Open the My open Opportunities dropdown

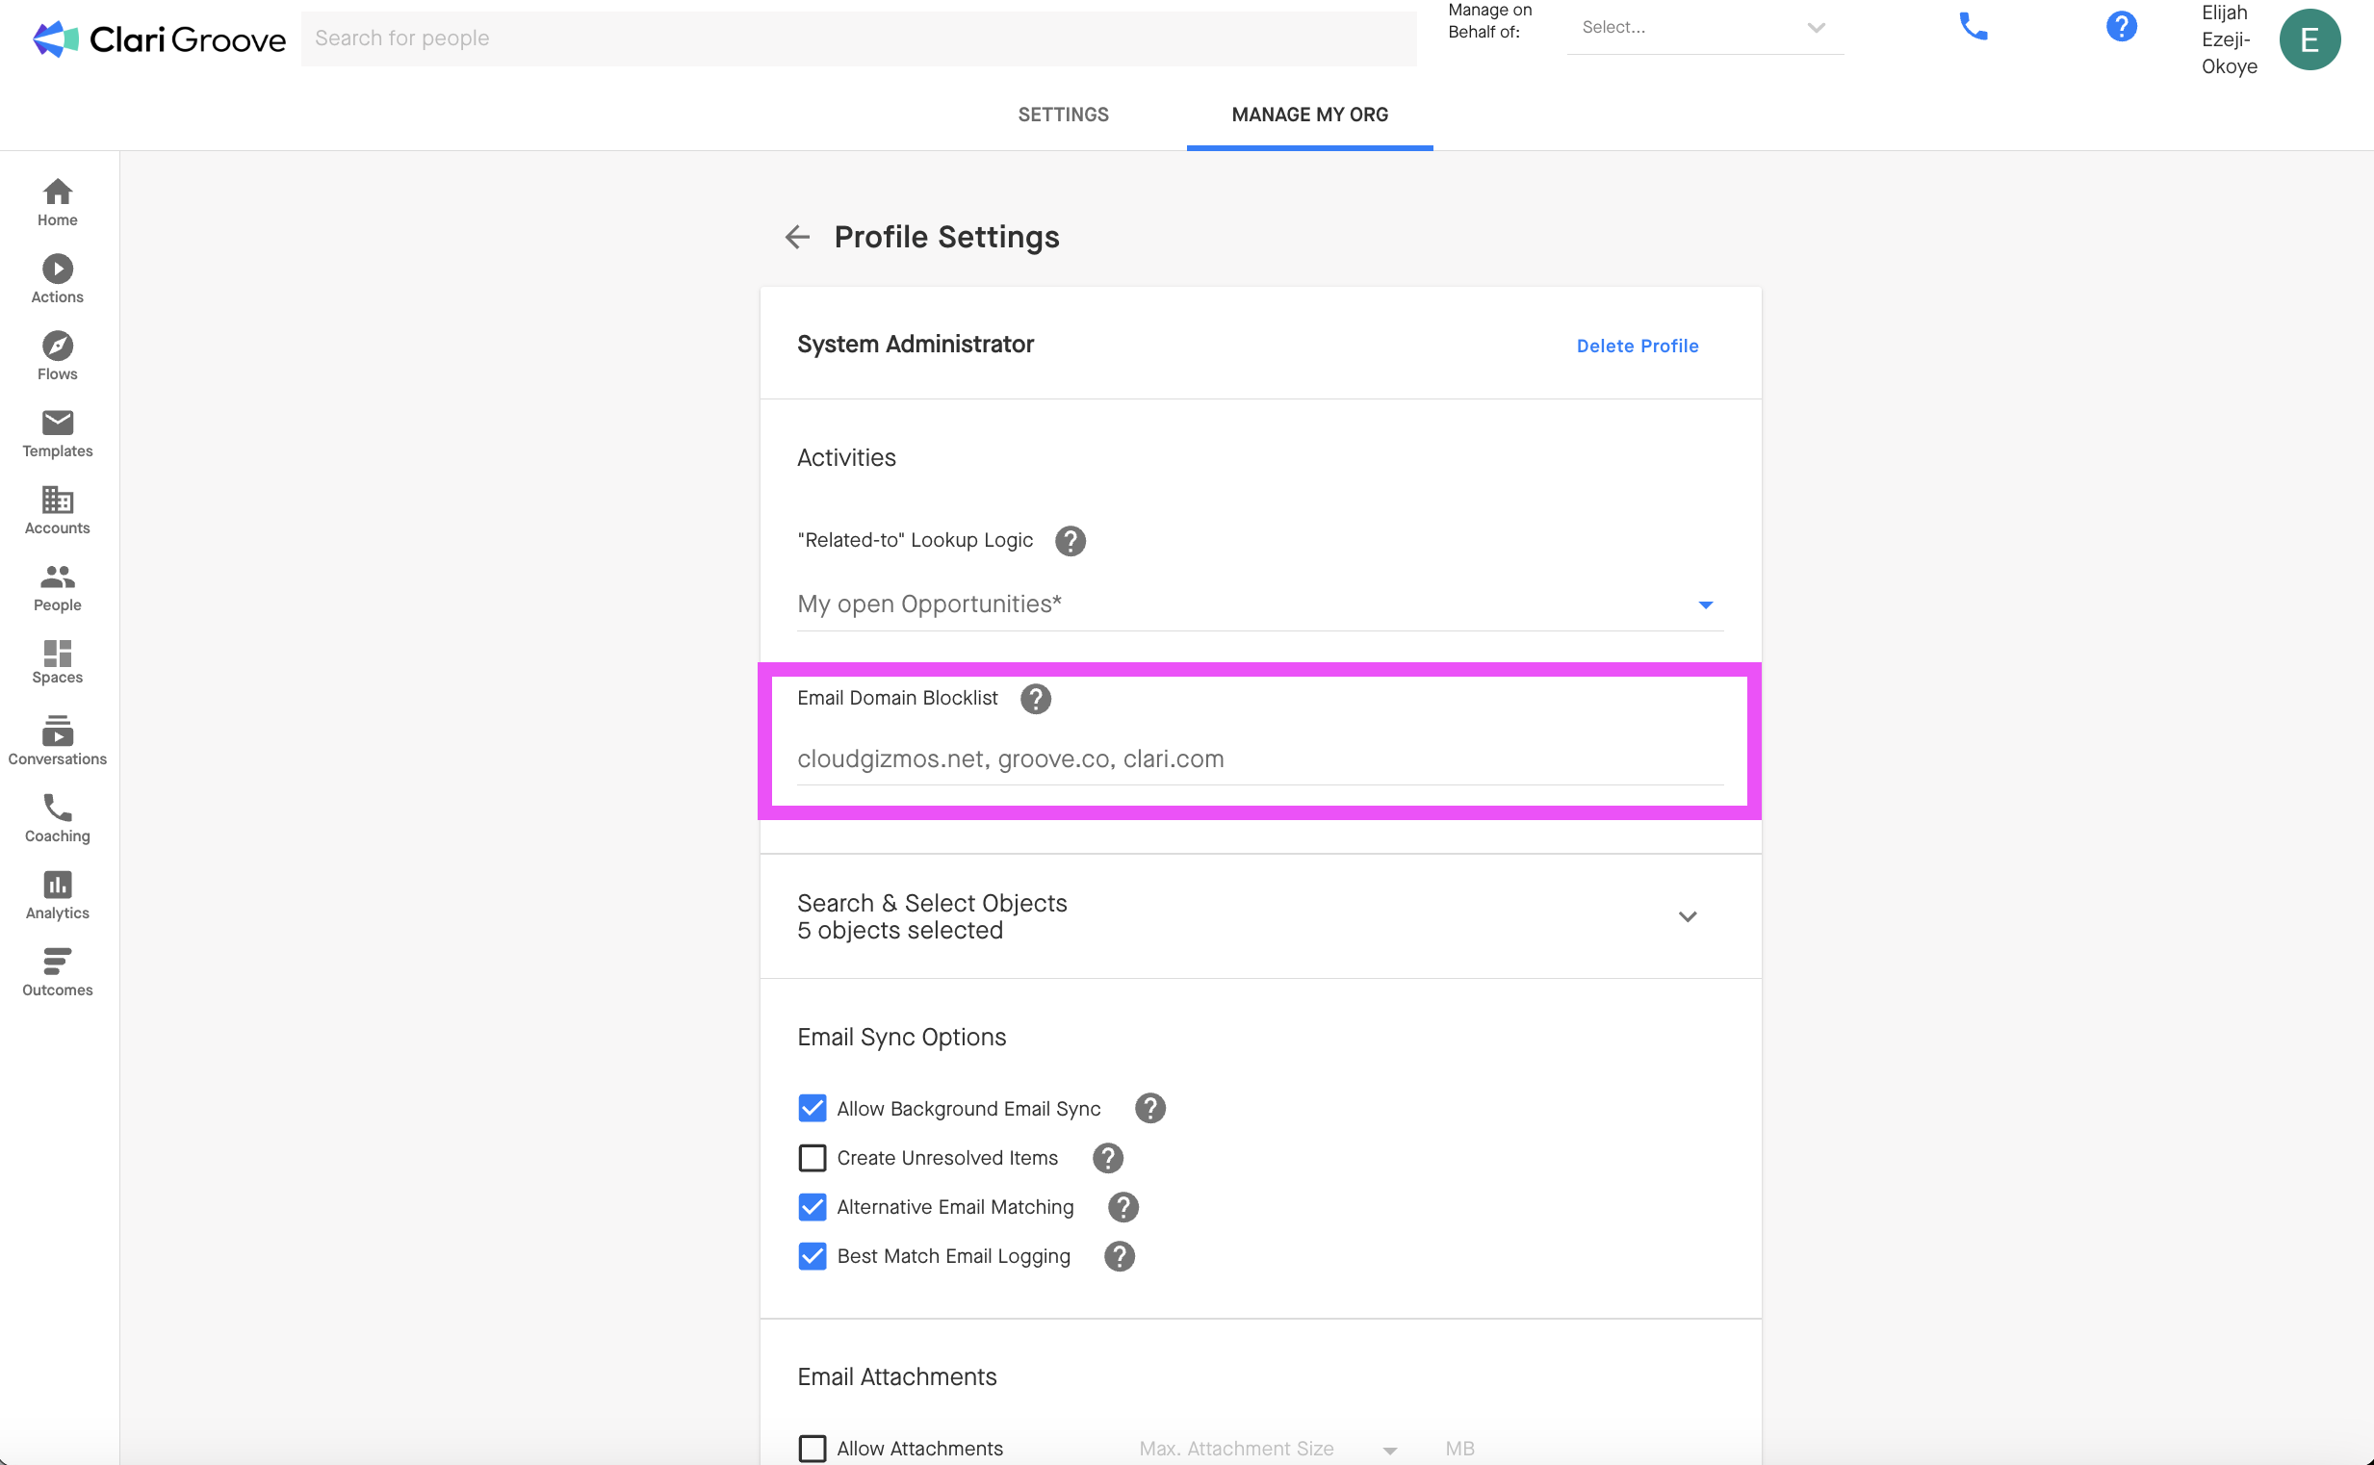[1259, 604]
